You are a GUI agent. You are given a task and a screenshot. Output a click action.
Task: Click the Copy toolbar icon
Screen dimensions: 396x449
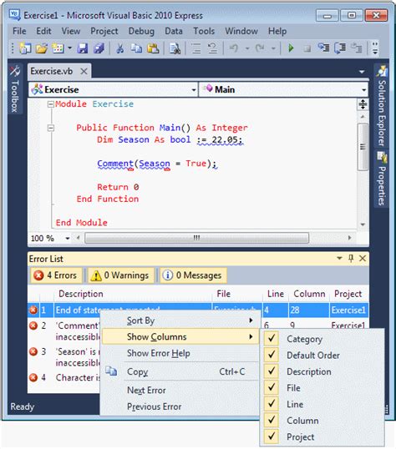[x=136, y=48]
